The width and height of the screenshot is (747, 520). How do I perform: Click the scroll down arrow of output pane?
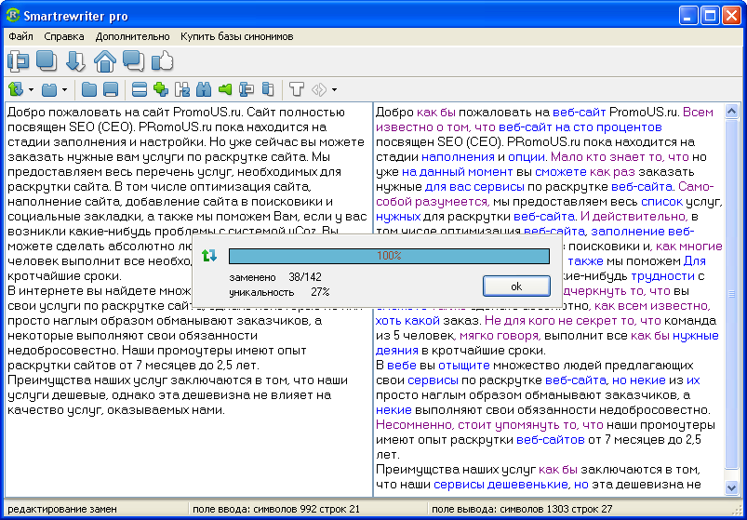click(x=731, y=487)
